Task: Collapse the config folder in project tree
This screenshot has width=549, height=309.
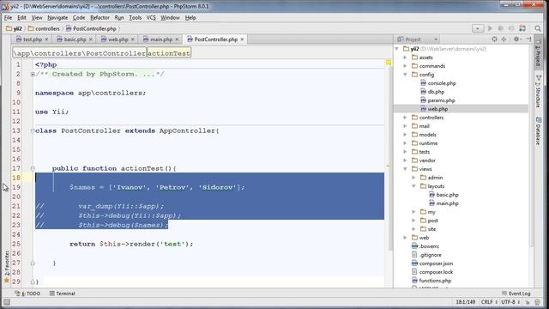Action: pyautogui.click(x=405, y=75)
